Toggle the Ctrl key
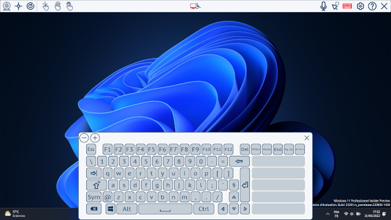391x220 pixels. coord(203,209)
